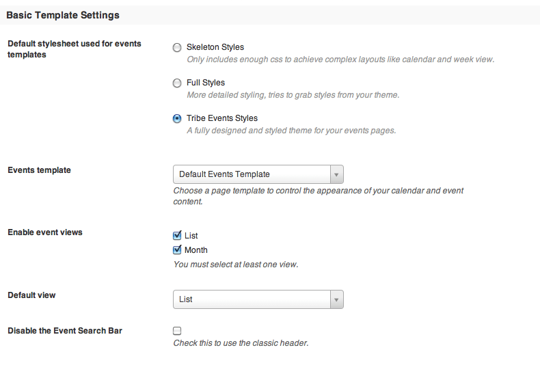Viewport: 540px width, 378px height.
Task: Select the Full Styles radio button
Action: 177,83
